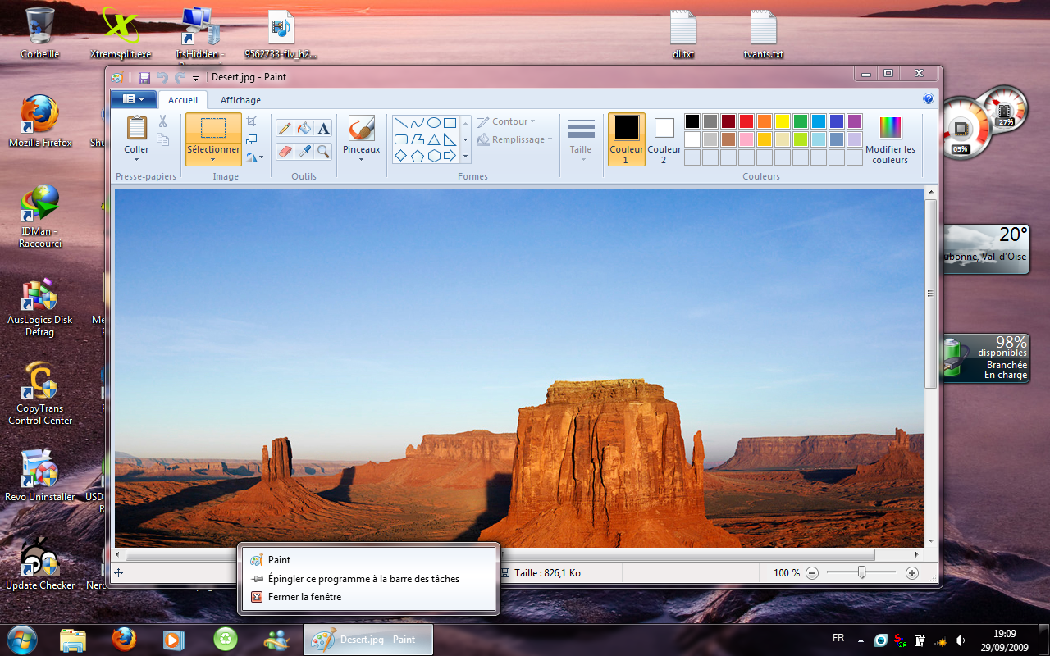Select the Pencil tool
1050x656 pixels.
pos(285,128)
